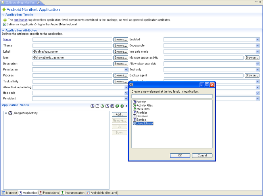This screenshot has height=196, width=263.
Task: Open the Test only dropdown
Action: coord(257,70)
